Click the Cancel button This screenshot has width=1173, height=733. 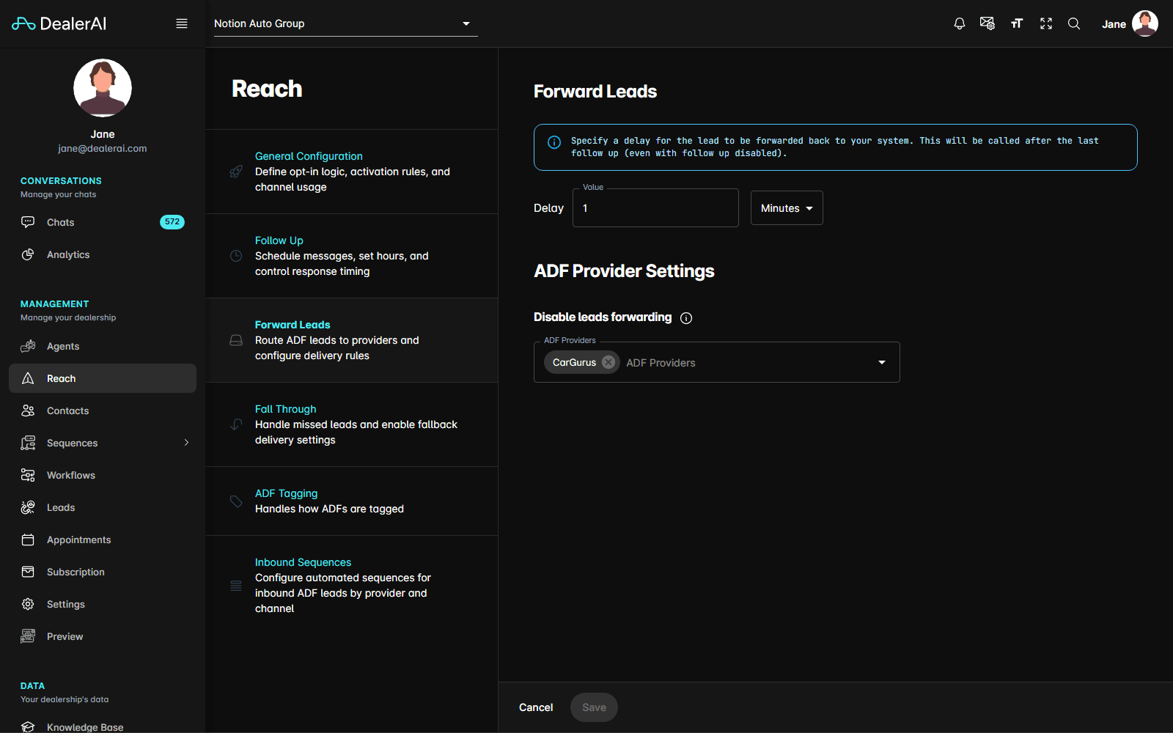coord(536,707)
